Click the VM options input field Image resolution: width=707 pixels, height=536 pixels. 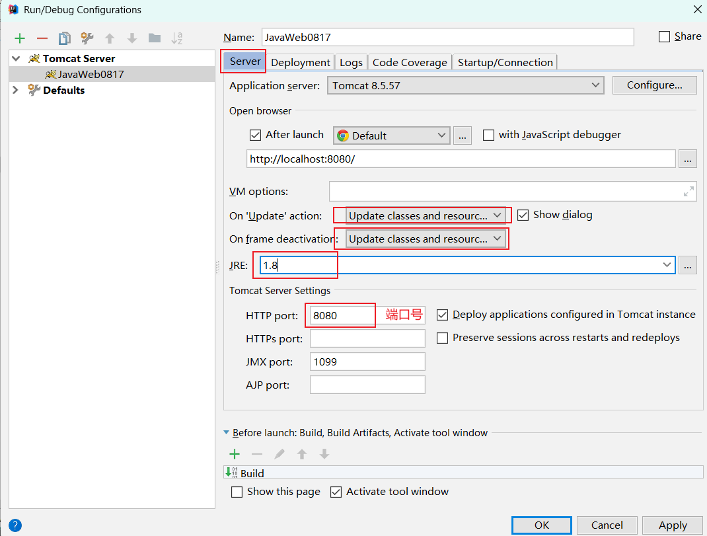click(x=513, y=191)
